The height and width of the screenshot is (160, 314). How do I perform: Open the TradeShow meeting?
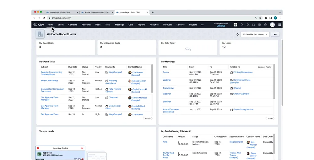pyautogui.click(x=168, y=88)
